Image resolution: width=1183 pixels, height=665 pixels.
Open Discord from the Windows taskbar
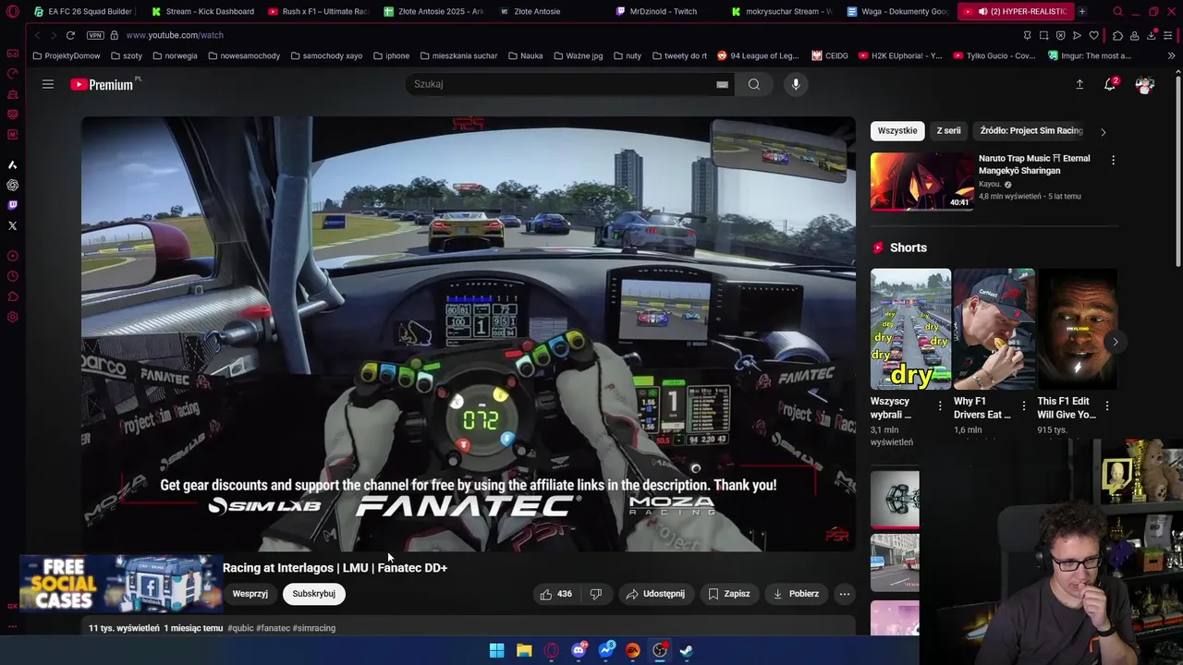tap(579, 650)
